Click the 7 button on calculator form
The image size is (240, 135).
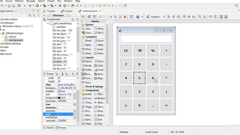point(126,64)
